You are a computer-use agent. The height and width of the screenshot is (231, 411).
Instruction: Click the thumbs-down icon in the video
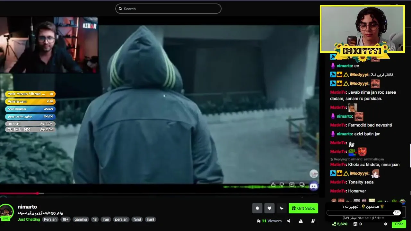(x=282, y=184)
